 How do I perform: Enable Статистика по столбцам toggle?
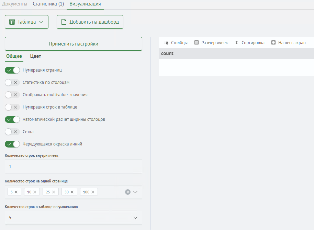pos(12,82)
